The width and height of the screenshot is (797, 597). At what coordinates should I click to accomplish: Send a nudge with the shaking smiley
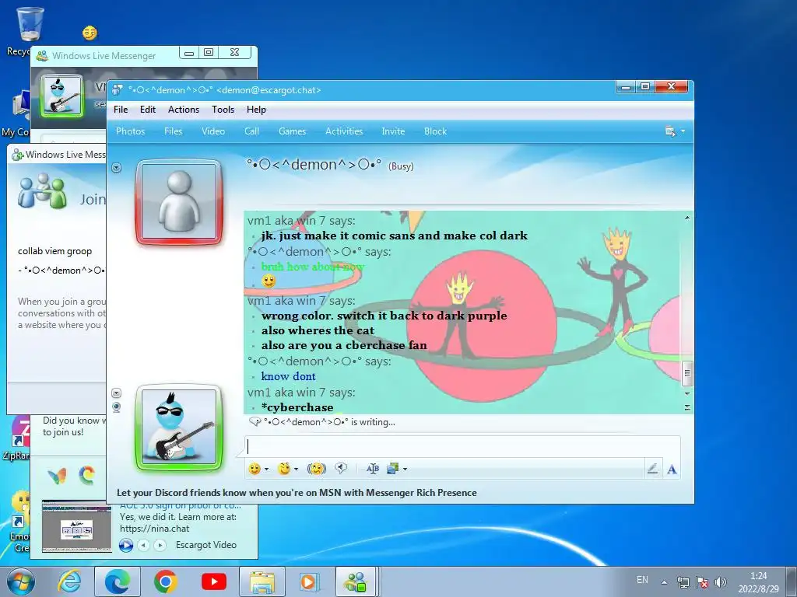pos(317,469)
